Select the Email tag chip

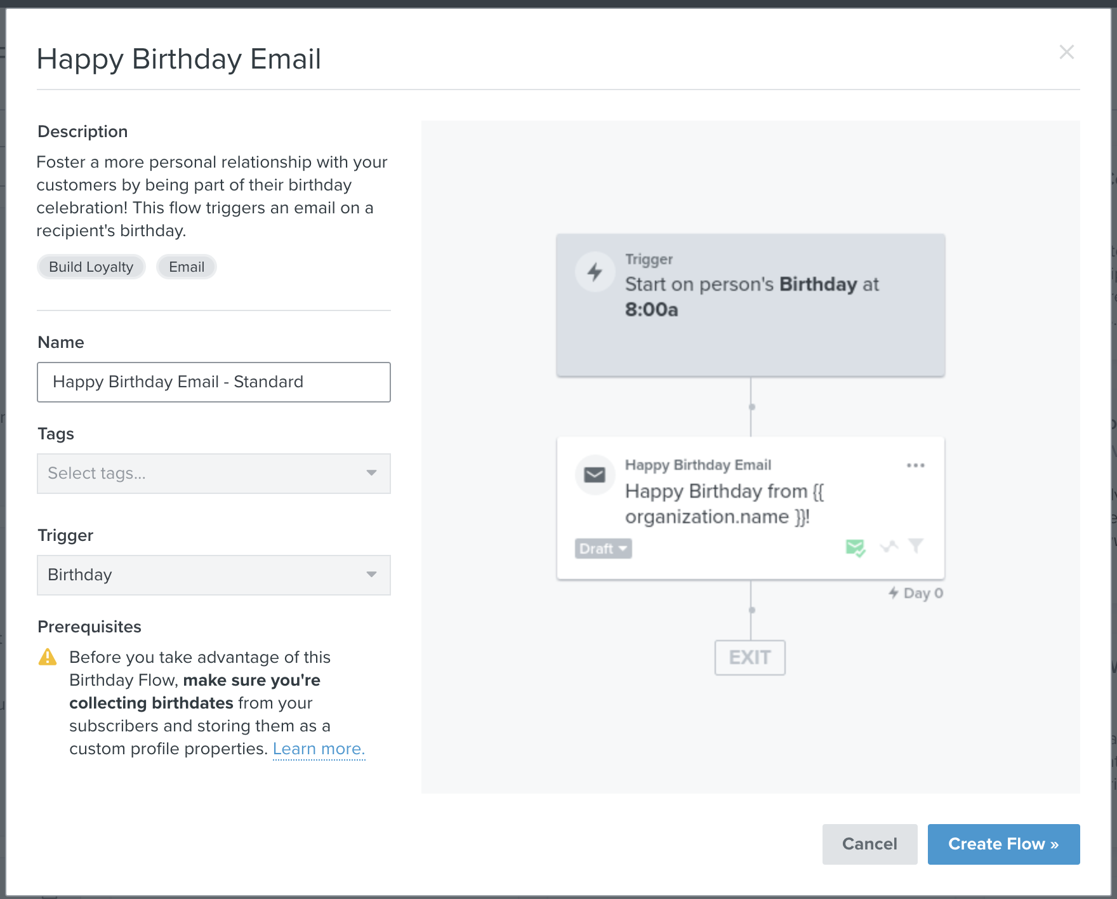(x=187, y=267)
